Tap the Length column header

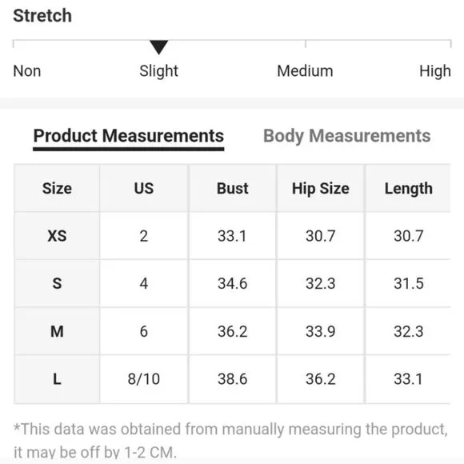click(x=408, y=188)
